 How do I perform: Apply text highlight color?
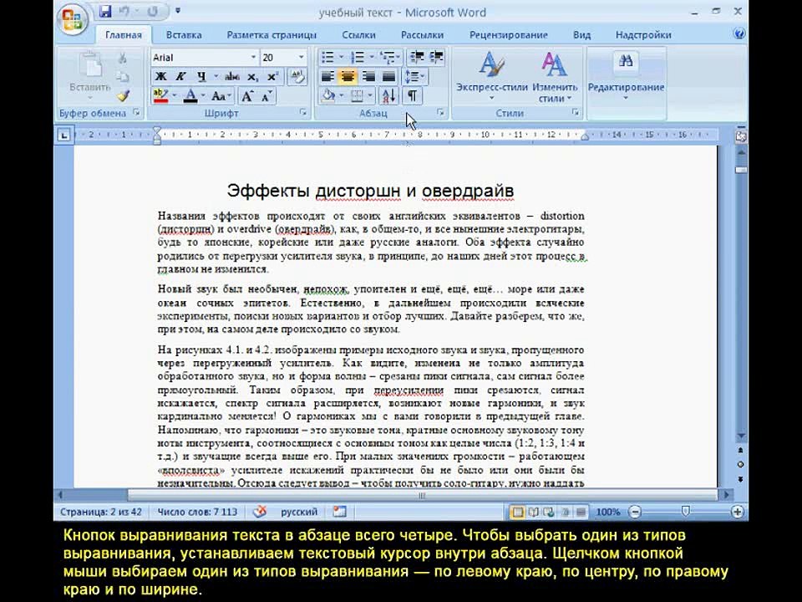(x=160, y=95)
